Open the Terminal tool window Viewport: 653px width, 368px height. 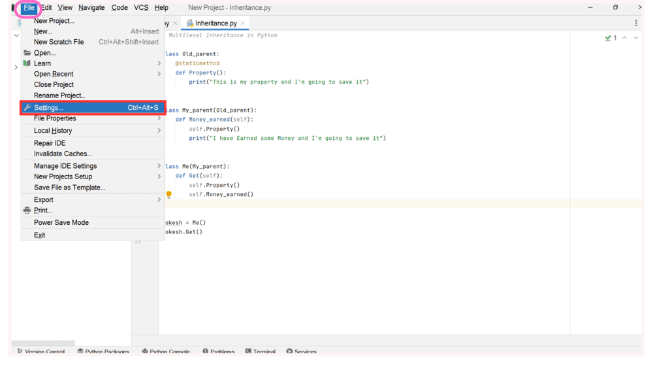point(260,352)
